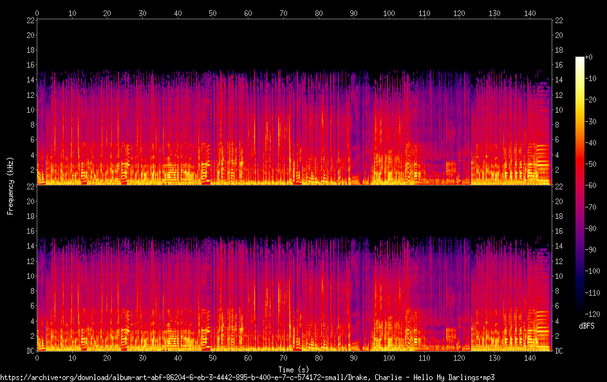Screen dimensions: 607x382
Task: Click the '20' kHz label on the upper channel right axis
Action: 559,35
